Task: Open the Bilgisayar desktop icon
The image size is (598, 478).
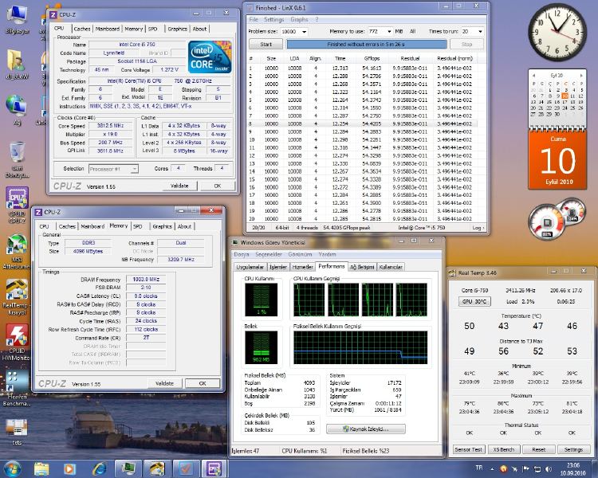Action: pos(18,19)
